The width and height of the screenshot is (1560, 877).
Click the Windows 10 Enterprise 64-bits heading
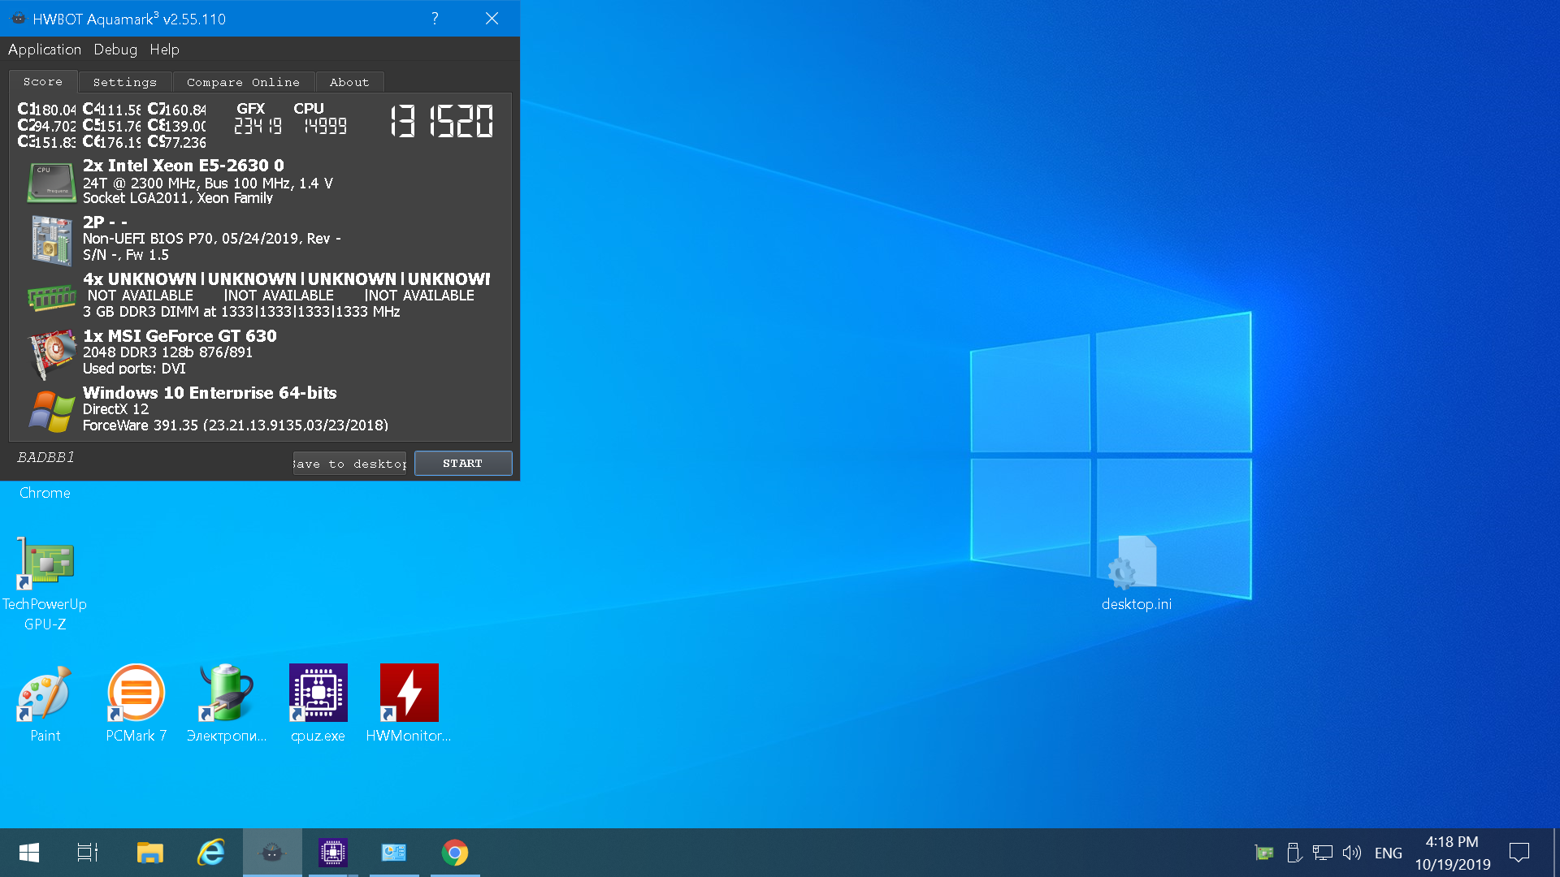click(210, 392)
